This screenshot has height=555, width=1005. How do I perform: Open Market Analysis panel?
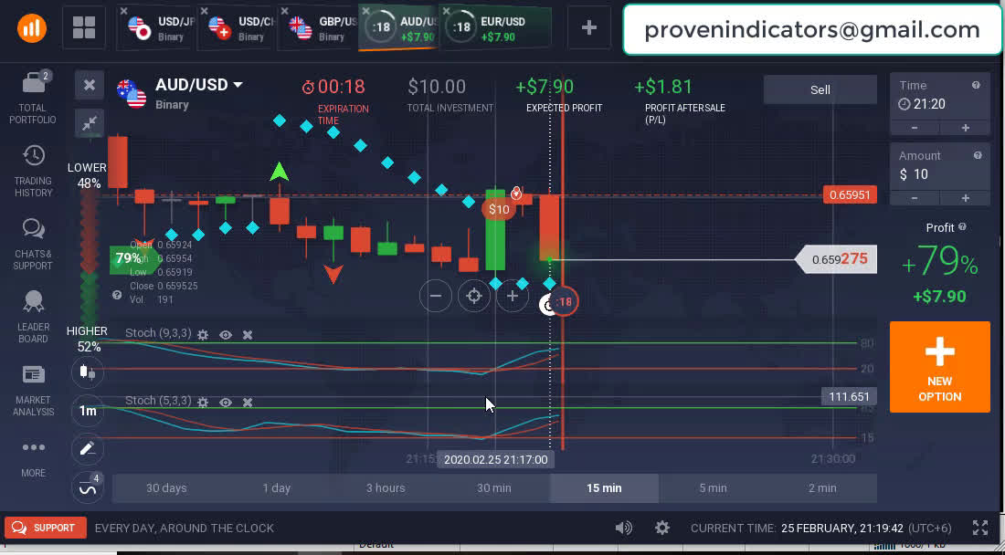(33, 389)
